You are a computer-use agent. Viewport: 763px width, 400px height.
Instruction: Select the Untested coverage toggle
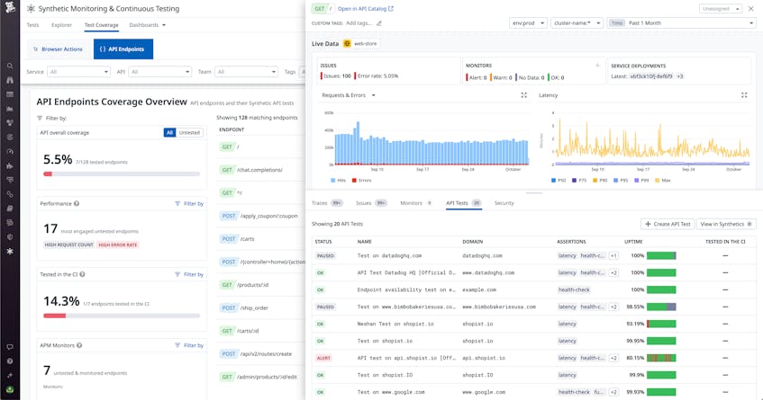click(189, 132)
